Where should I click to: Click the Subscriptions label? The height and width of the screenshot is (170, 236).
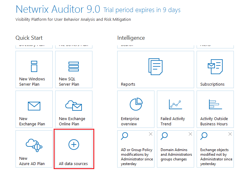[212, 84]
